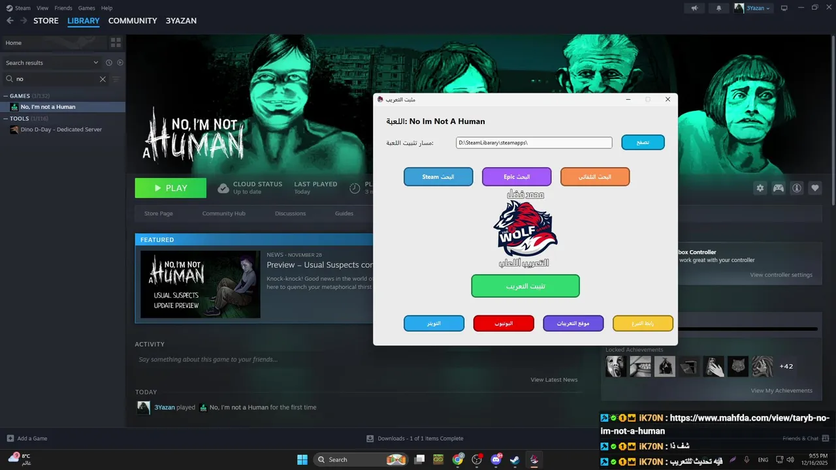Collapse the TOOLS category
This screenshot has width=836, height=470.
(5, 119)
